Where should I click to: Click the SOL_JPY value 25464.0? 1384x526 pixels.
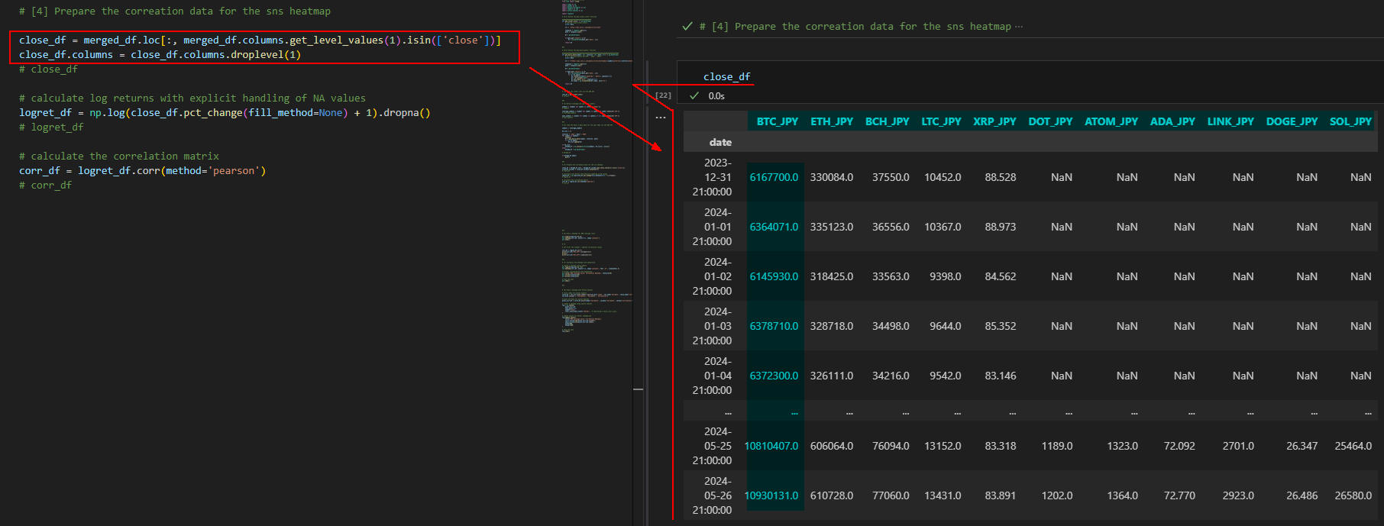coord(1353,446)
